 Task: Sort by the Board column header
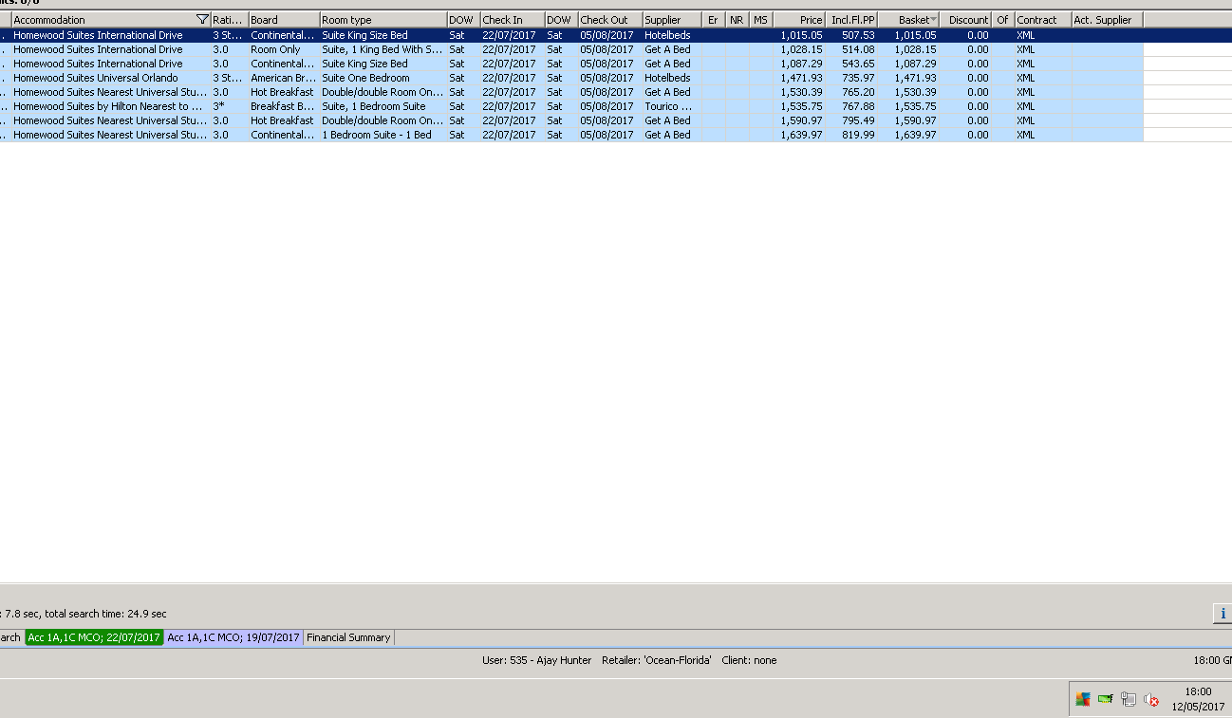coord(284,20)
